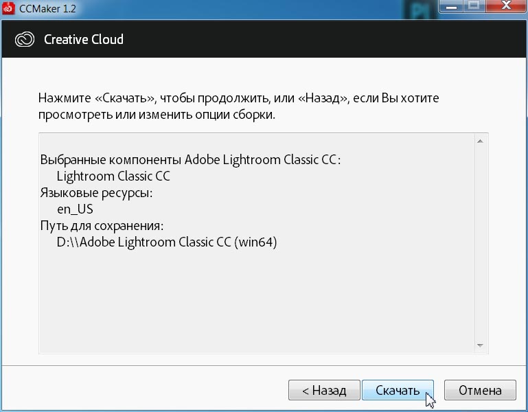Go back with the «Назад» button
The image size is (528, 412).
click(x=324, y=391)
